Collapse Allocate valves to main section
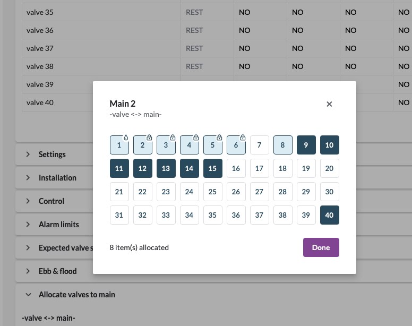The image size is (412, 326). tap(76, 295)
